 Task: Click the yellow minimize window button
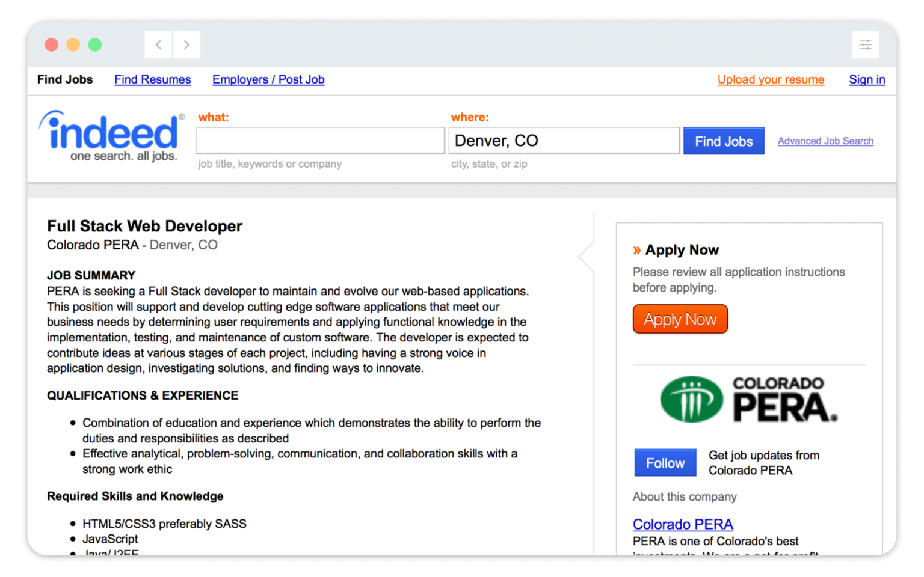[x=73, y=44]
